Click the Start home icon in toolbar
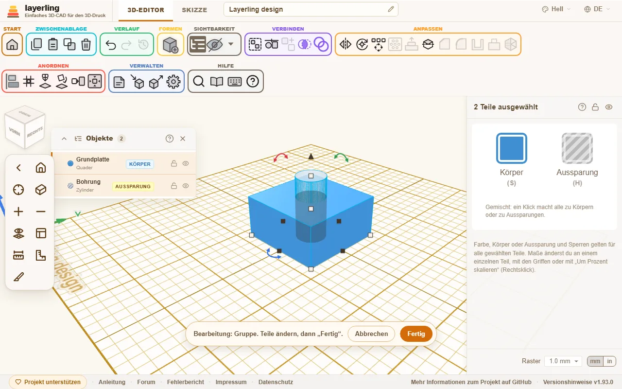Screen dimensions: 622x389 [12, 44]
